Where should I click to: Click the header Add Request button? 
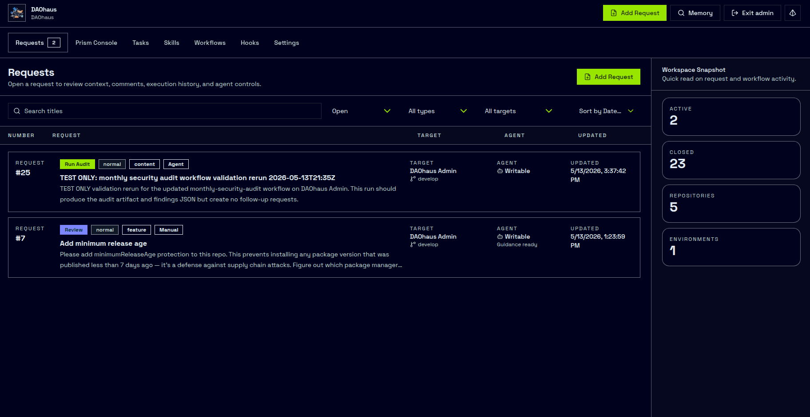(635, 13)
